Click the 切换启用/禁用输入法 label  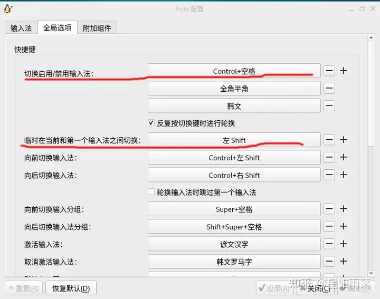59,73
